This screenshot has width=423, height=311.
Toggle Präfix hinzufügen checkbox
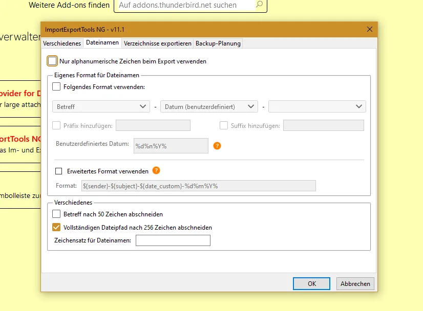pos(56,125)
